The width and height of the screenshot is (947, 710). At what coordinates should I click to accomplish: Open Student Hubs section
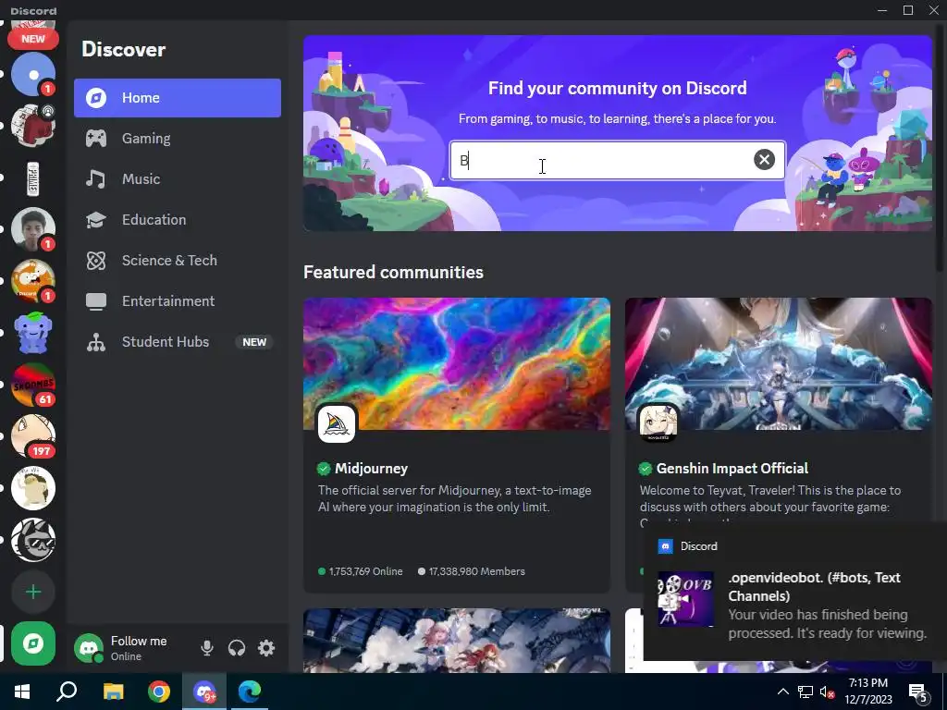tap(177, 342)
